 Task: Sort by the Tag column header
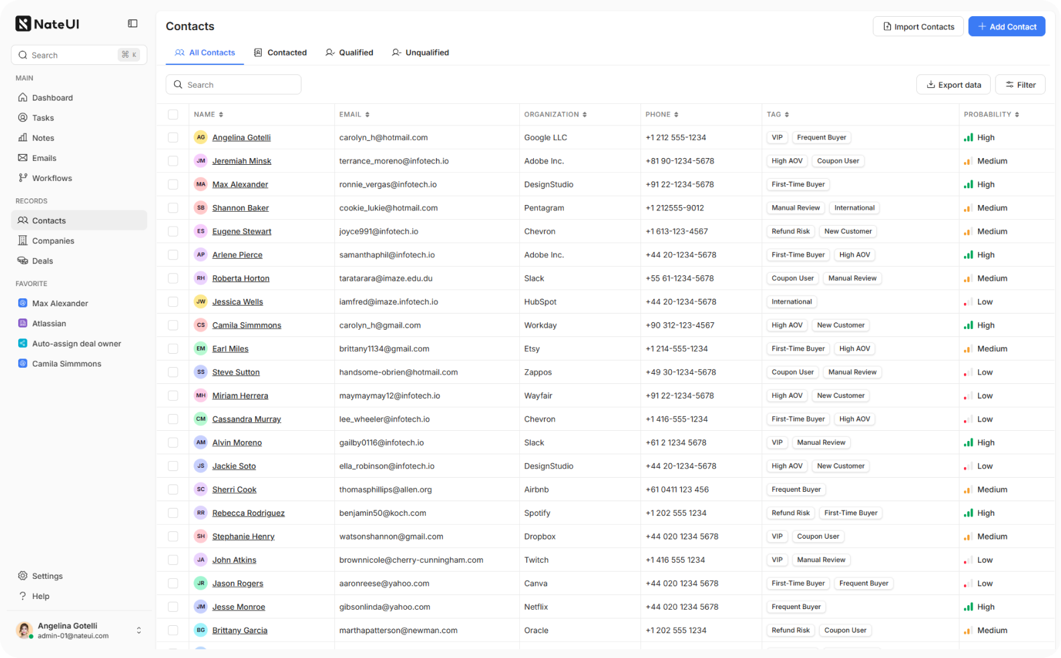778,115
